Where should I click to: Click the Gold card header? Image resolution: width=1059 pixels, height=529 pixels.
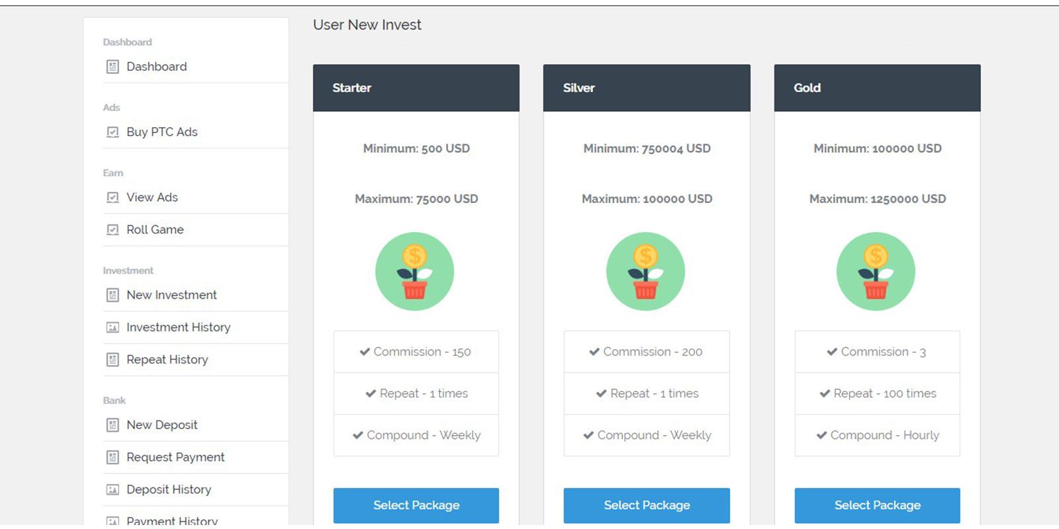click(x=878, y=88)
